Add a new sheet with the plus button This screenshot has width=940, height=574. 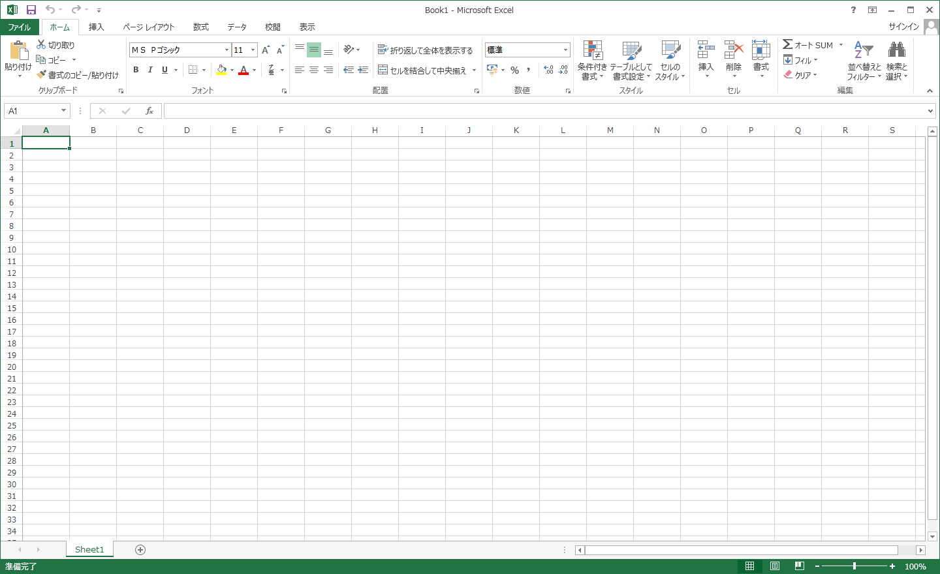[x=140, y=550]
